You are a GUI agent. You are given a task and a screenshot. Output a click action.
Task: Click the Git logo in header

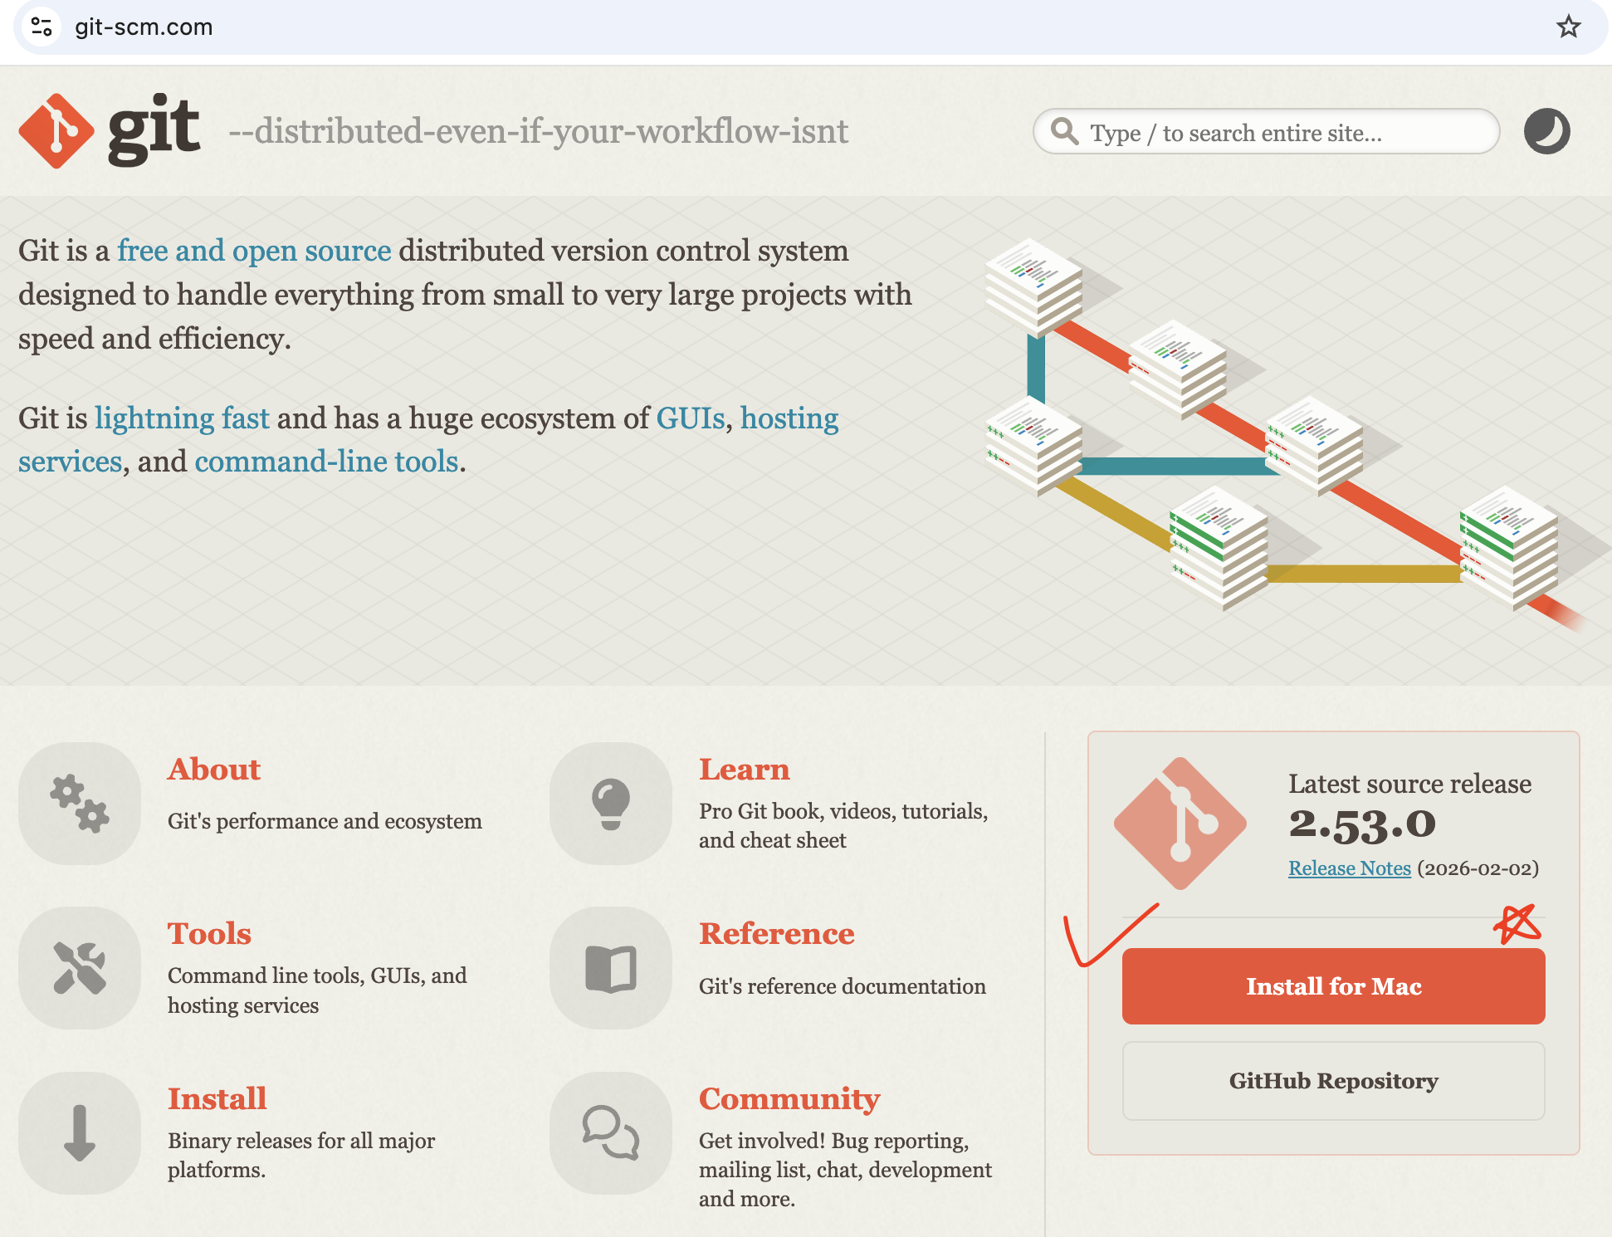click(110, 131)
